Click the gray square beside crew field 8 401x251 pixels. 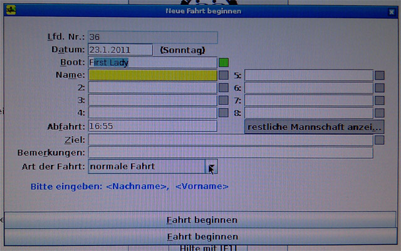[x=379, y=113]
